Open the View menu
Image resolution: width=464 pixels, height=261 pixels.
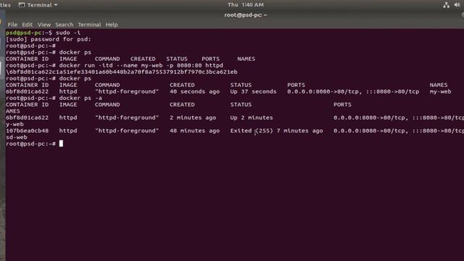pos(43,25)
